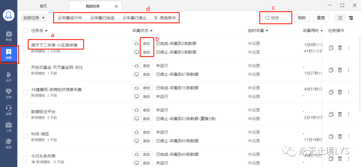Start cloud collection for 房天下二手房-小区房详情
This screenshot has height=167, width=361.
(146, 43)
